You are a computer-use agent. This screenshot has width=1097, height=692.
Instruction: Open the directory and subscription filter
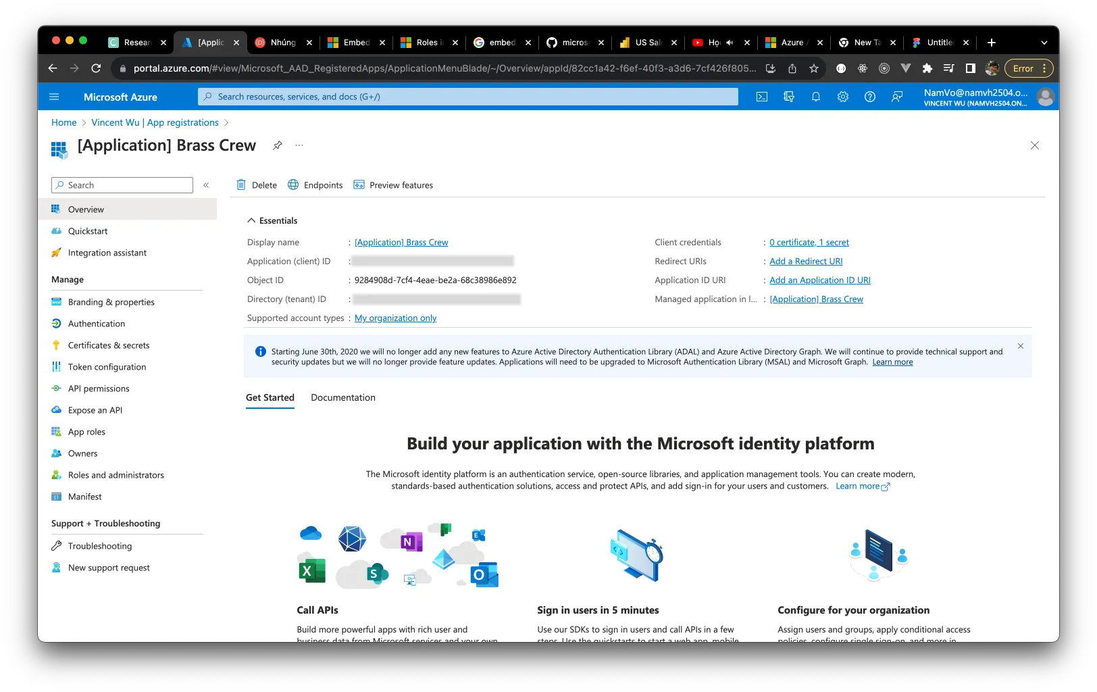(x=789, y=97)
